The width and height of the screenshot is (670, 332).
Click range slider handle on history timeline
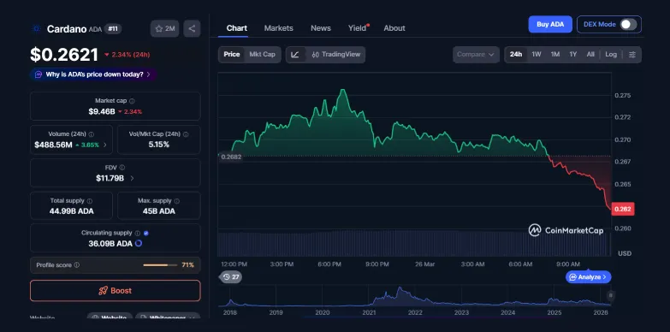coord(611,296)
